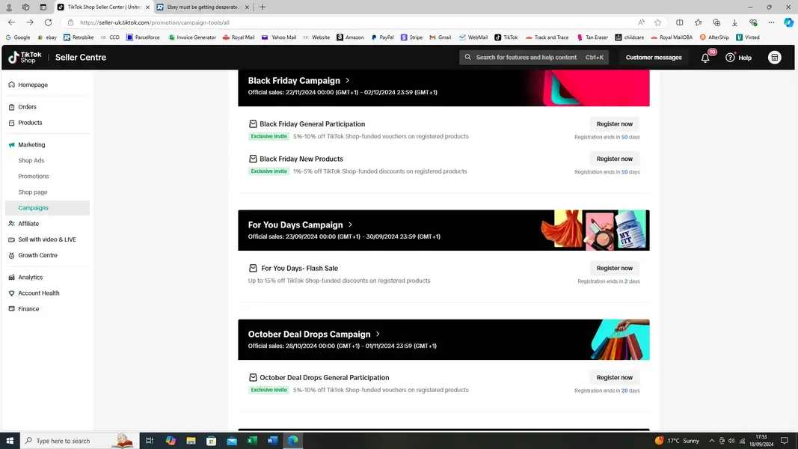The height and width of the screenshot is (449, 798).
Task: Click the Affiliate sidebar icon
Action: (12, 224)
